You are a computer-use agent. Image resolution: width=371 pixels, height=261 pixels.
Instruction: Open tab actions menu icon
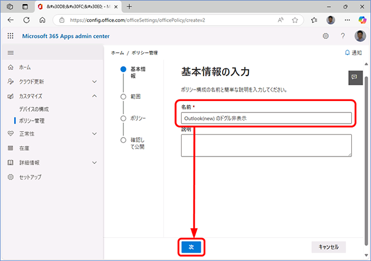[25, 7]
